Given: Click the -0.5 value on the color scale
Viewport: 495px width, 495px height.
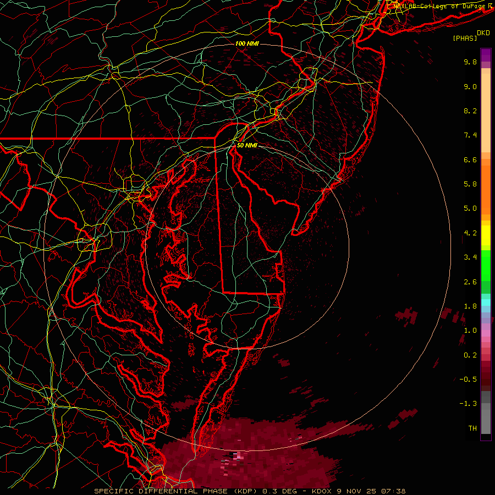Looking at the screenshot, I should tap(468, 380).
